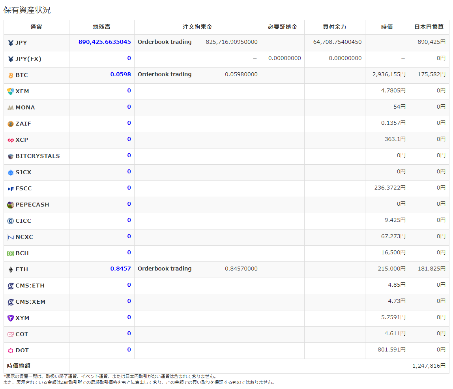The image size is (453, 389).
Task: Open JPY total balance 890,425.6635045 link
Action: point(105,42)
